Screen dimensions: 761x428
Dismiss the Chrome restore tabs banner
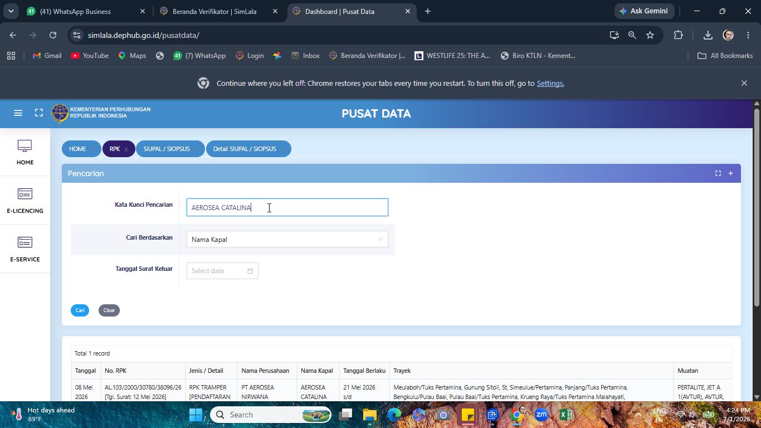click(744, 83)
